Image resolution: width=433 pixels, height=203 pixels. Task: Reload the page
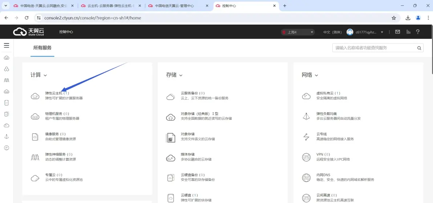pyautogui.click(x=27, y=18)
